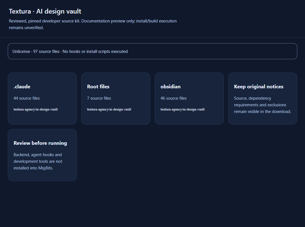Click repo path under Root files heading

point(109,109)
